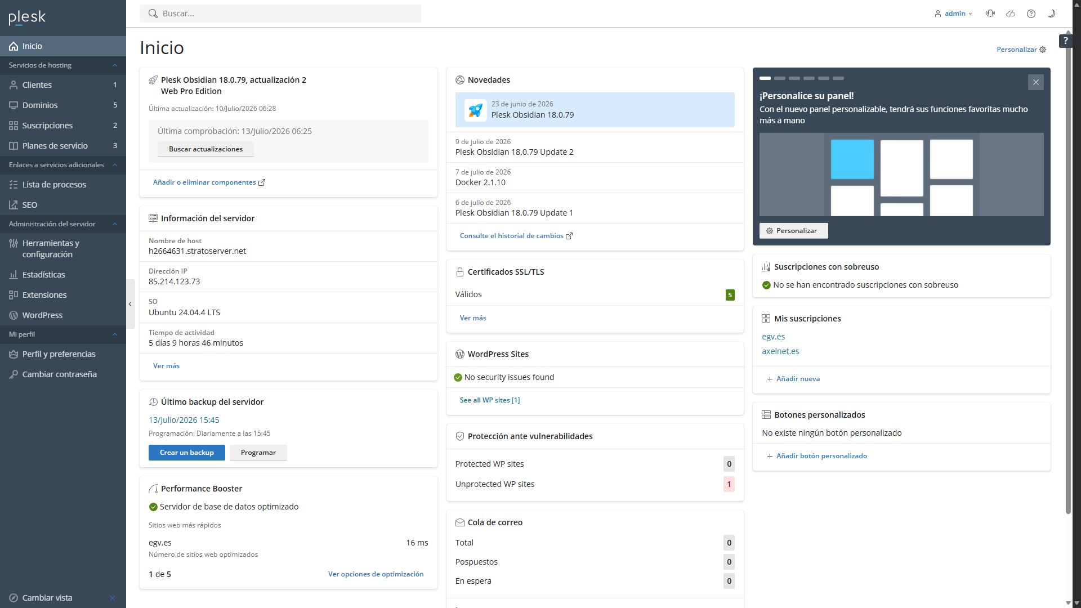1081x608 pixels.
Task: Click the Lista de procesos list icon
Action: pyautogui.click(x=14, y=185)
